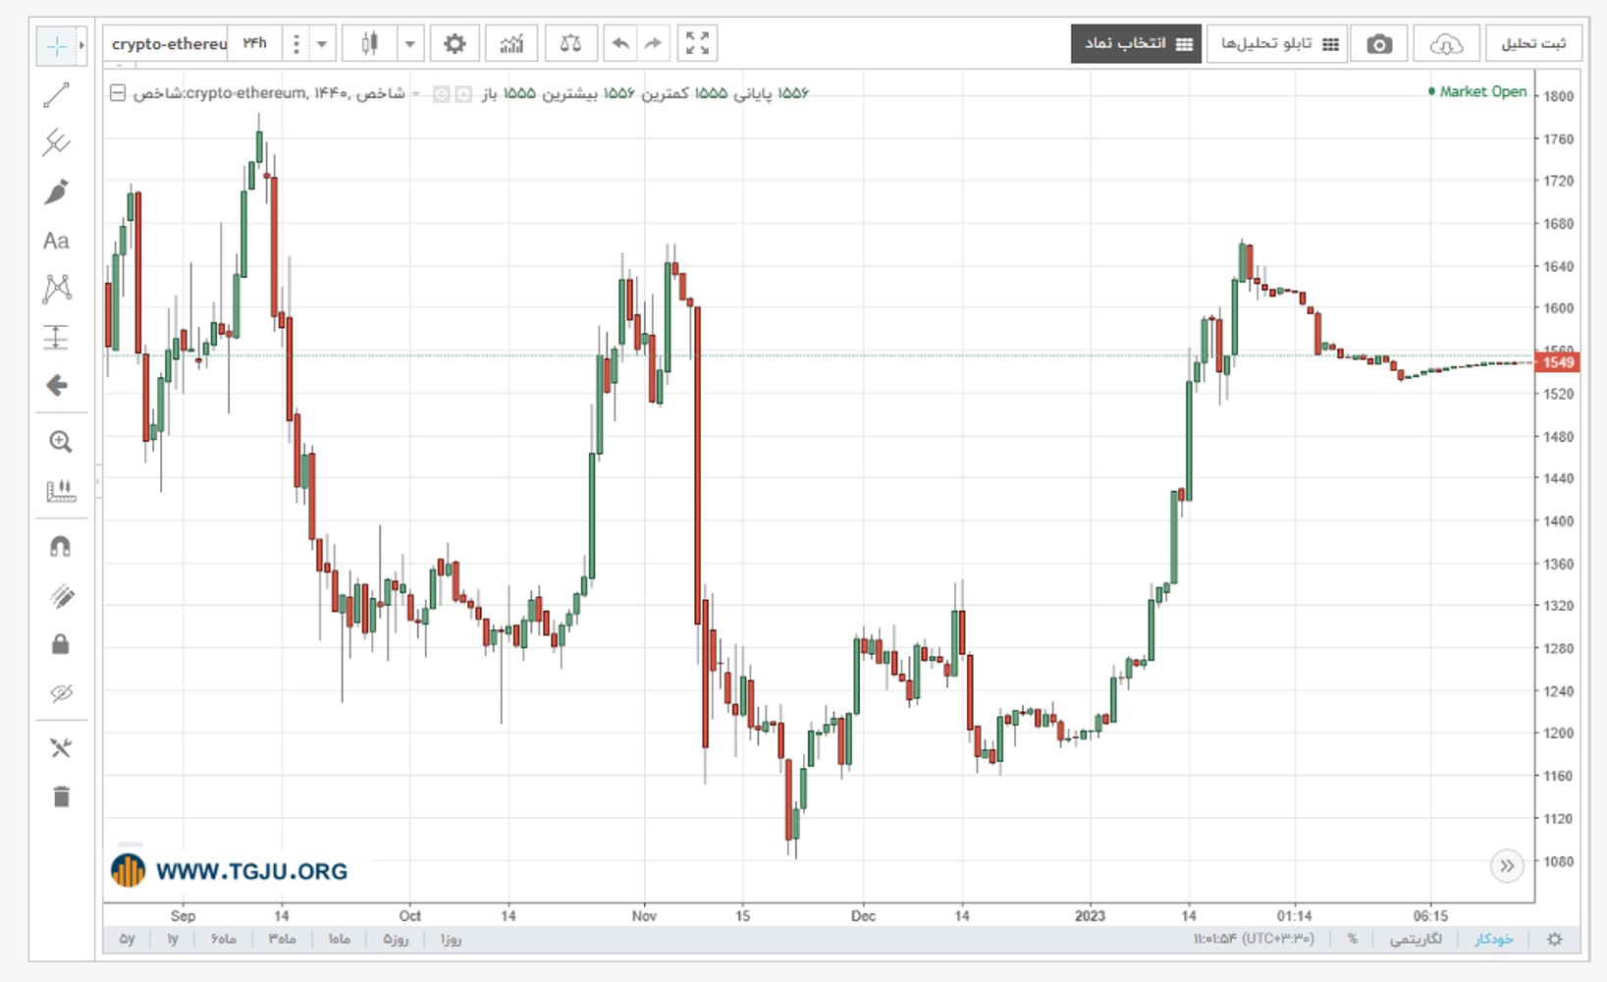1607x982 pixels.
Task: Select the brush drawing tool
Action: 57,191
